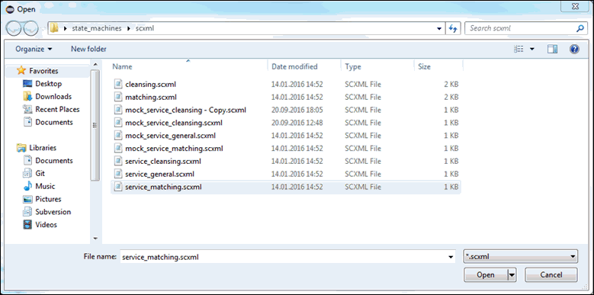Click the file icon of cleansing.scxml
The height and width of the screenshot is (295, 594).
[119, 84]
